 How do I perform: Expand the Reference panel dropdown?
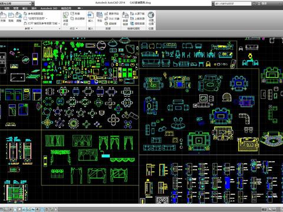tap(28, 28)
